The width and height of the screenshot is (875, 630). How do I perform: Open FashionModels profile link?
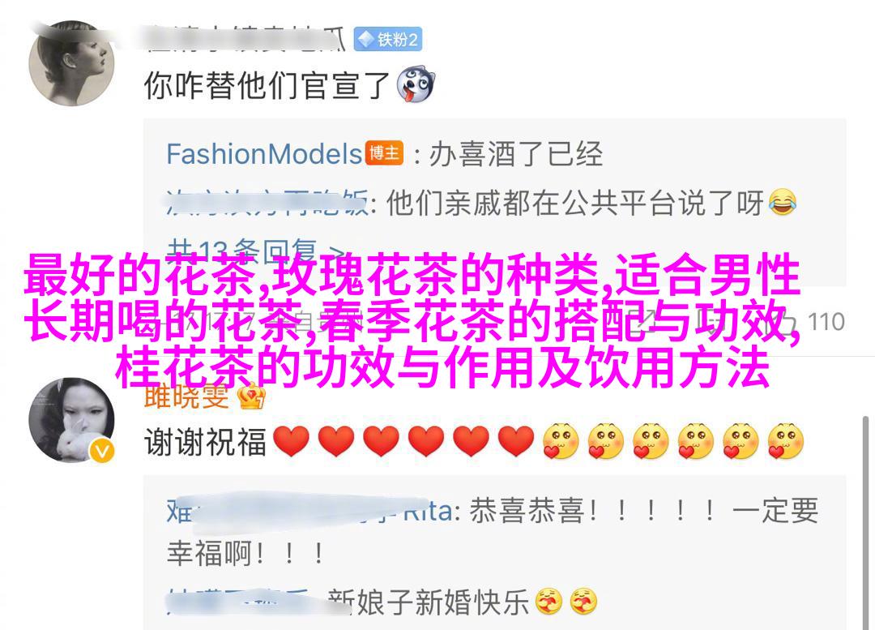pos(264,153)
